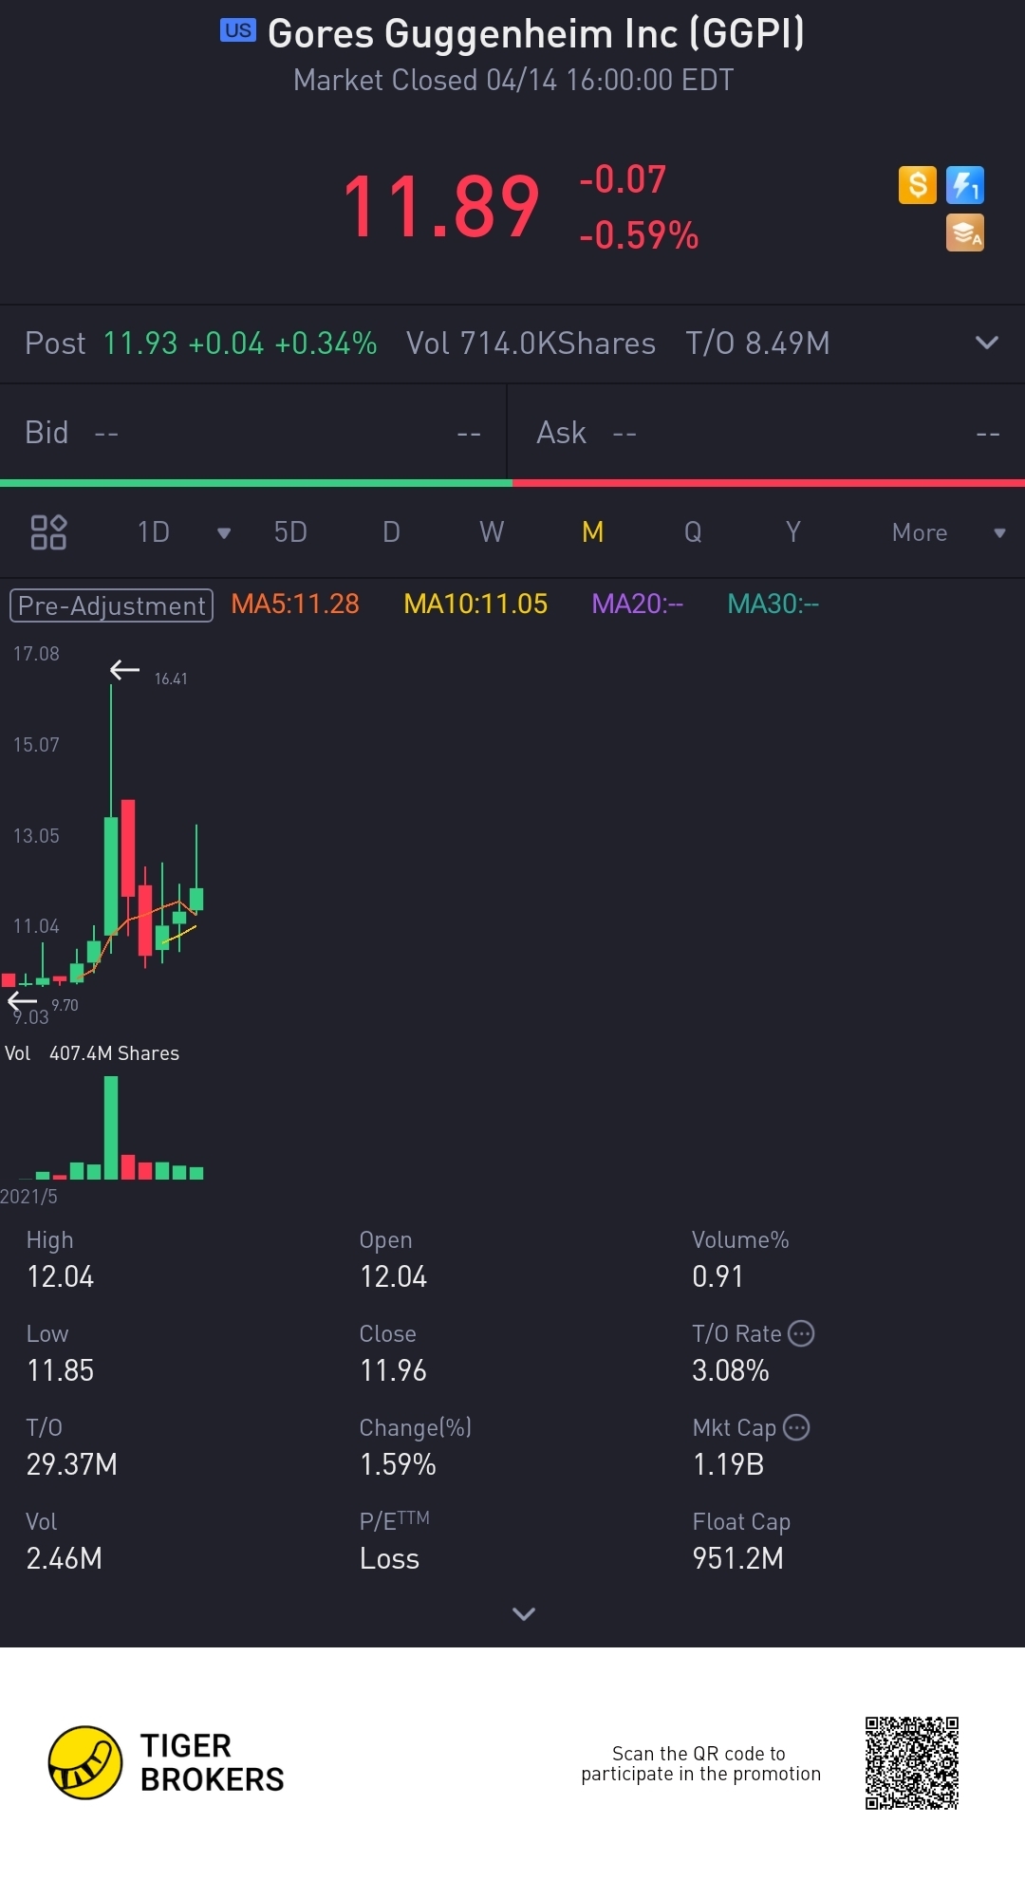Tap the Low 11.85 value
1025x1879 pixels.
pyautogui.click(x=61, y=1371)
